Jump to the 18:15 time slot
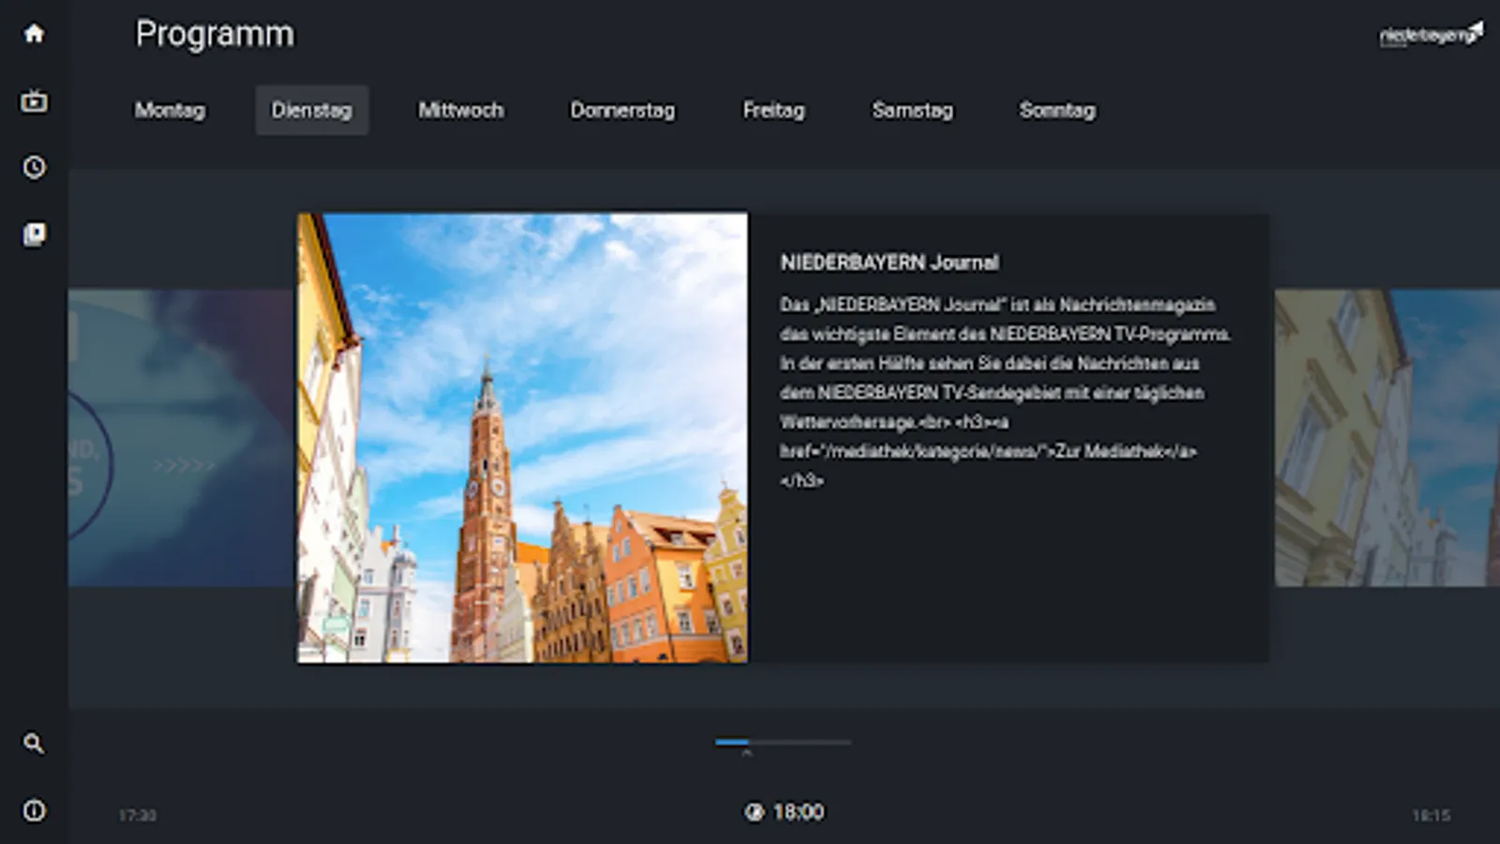Image resolution: width=1500 pixels, height=844 pixels. pyautogui.click(x=1431, y=816)
